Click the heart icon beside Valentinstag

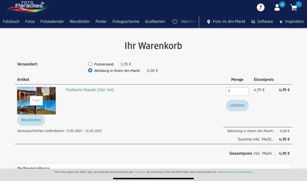(x=175, y=22)
